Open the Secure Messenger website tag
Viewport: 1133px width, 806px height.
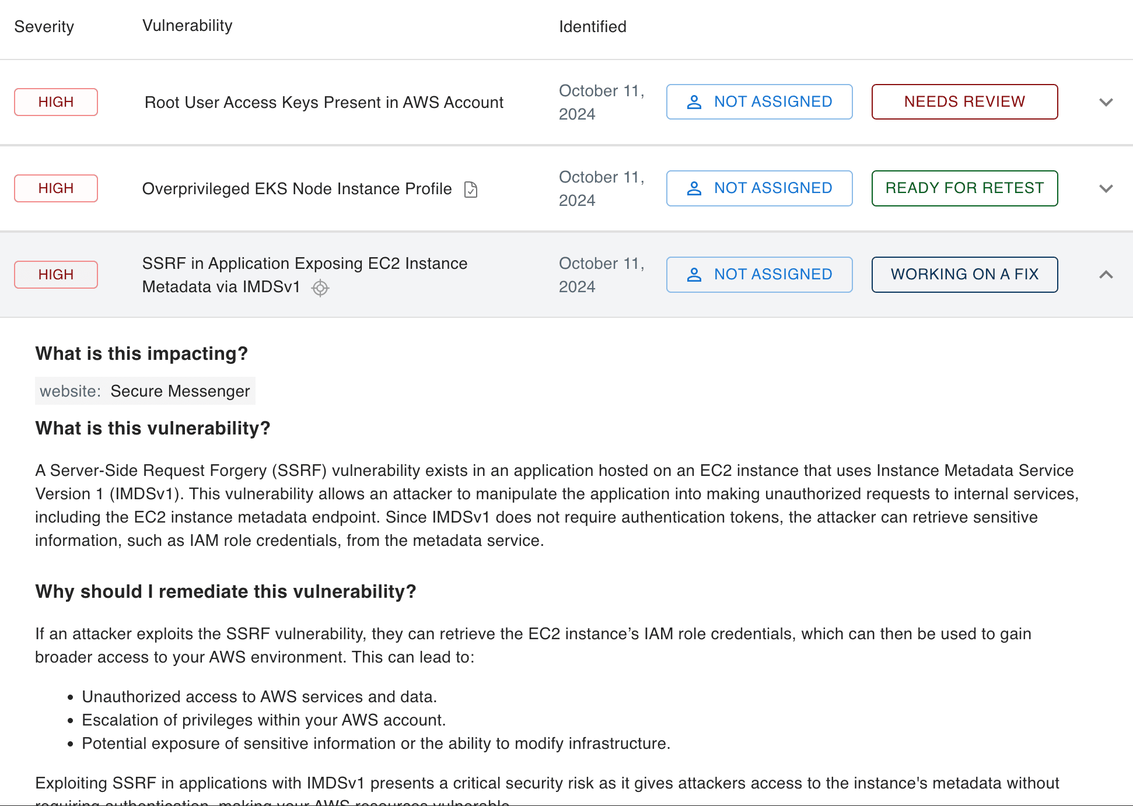[x=145, y=391]
